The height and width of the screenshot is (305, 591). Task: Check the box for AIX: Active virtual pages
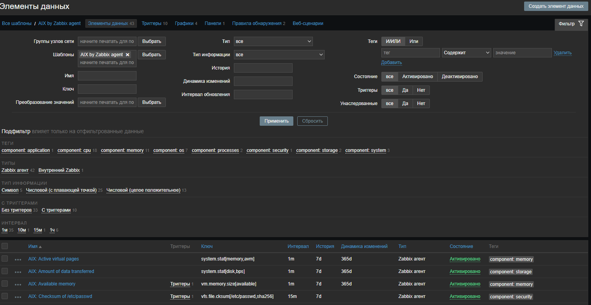[5, 259]
